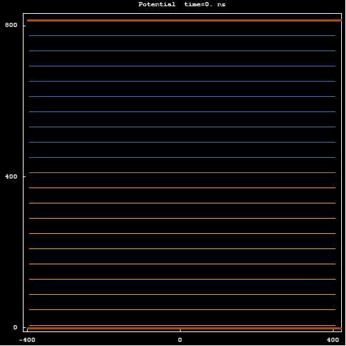Image resolution: width=346 pixels, height=346 pixels.
Task: Select the 400 label on vertical axis
Action: tap(11, 176)
